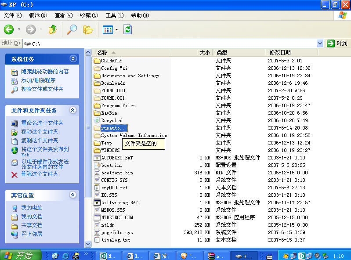Select the WINDOWS folder icon
The height and width of the screenshot is (260, 351).
click(x=97, y=150)
